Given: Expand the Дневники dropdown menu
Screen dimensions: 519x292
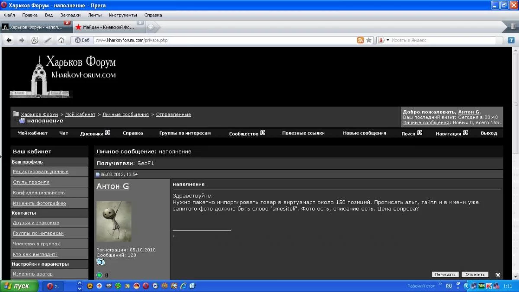Looking at the screenshot, I should 107,133.
